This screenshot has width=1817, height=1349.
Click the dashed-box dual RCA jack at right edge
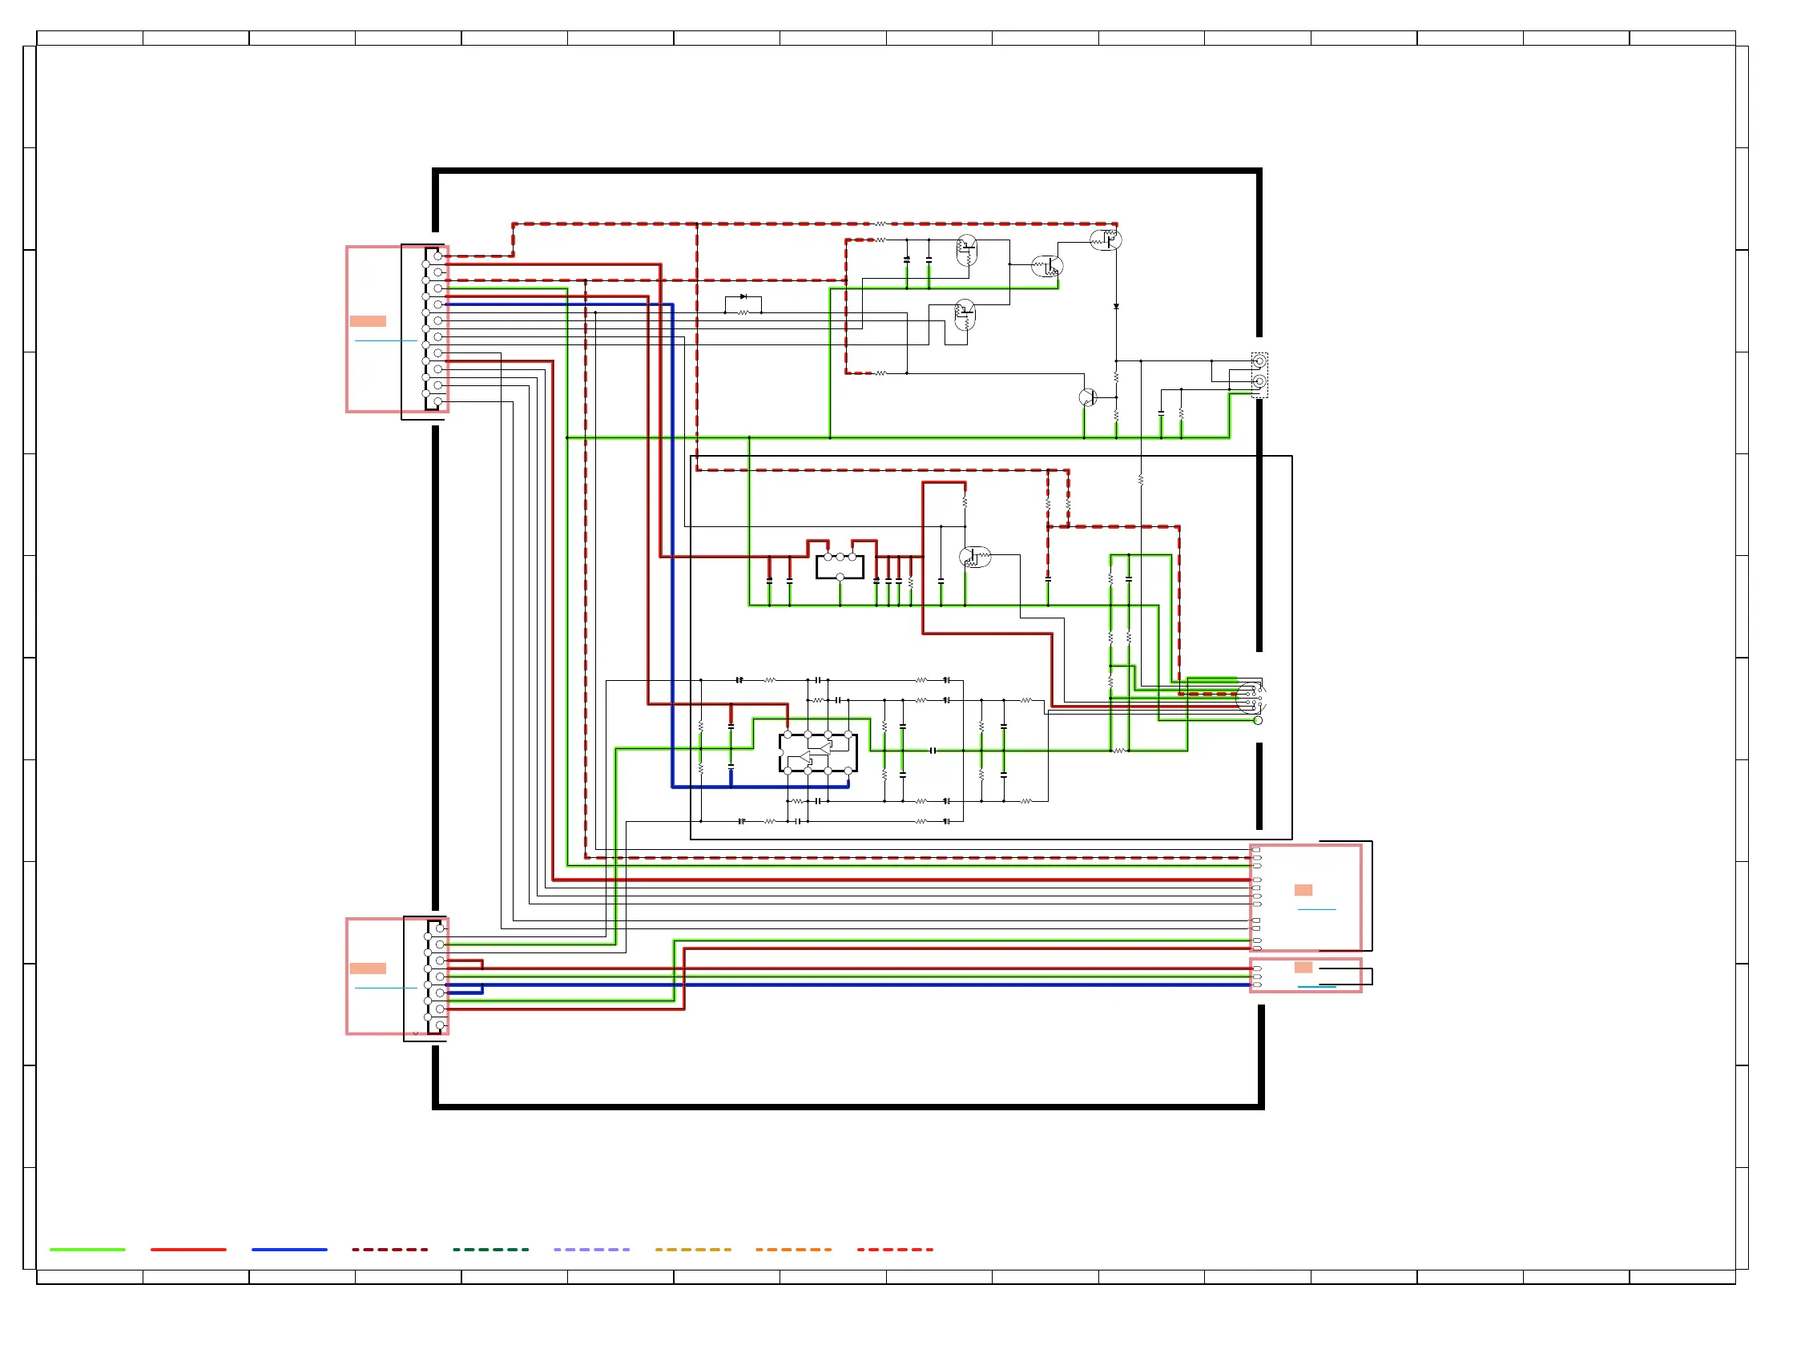1259,375
